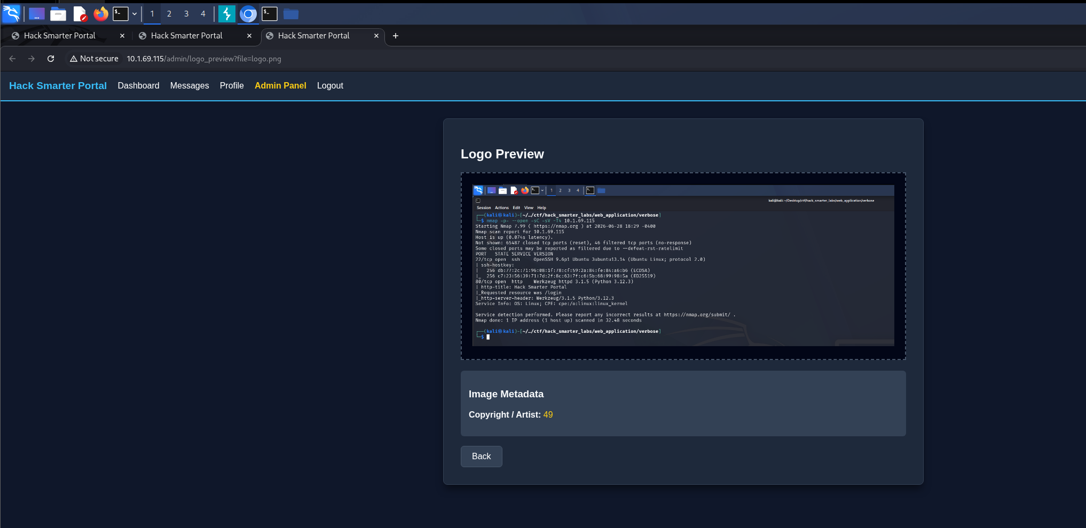Viewport: 1086px width, 528px height.
Task: Go to the Dashboard page
Action: (x=139, y=86)
